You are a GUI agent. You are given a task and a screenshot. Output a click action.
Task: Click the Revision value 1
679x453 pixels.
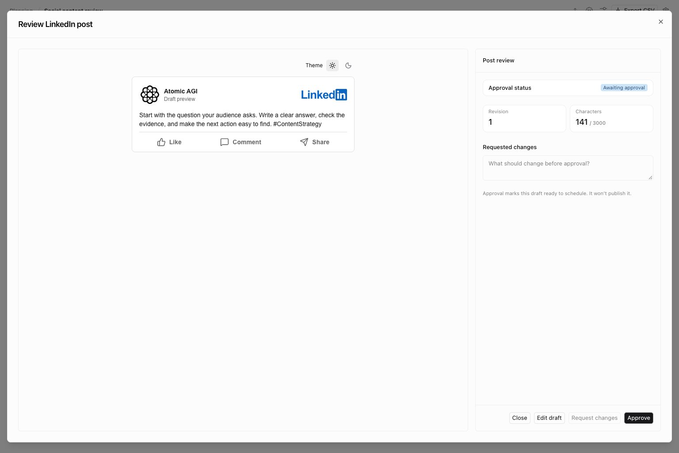(x=490, y=122)
